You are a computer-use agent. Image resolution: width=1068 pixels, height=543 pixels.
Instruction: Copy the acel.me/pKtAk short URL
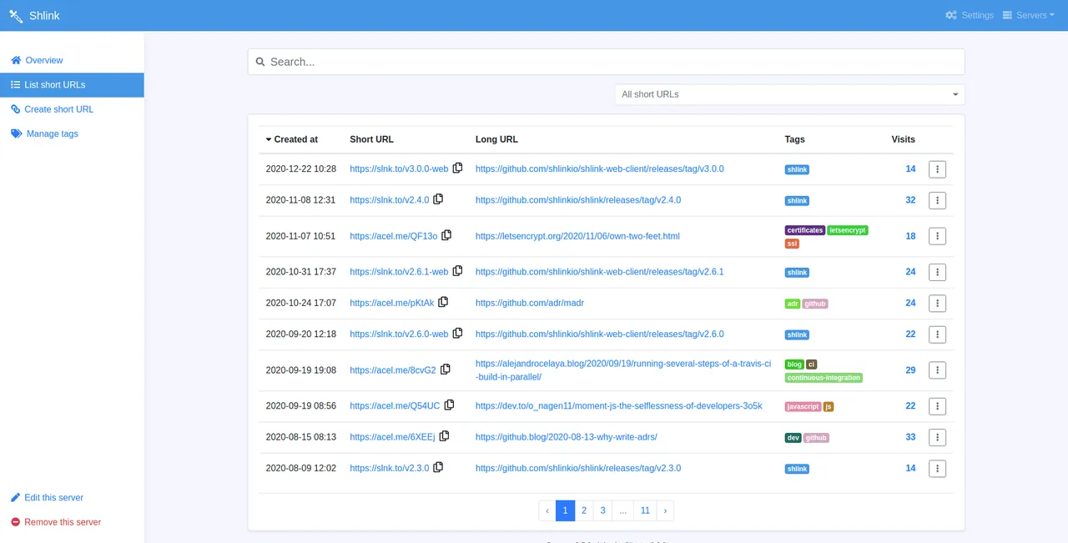point(443,302)
